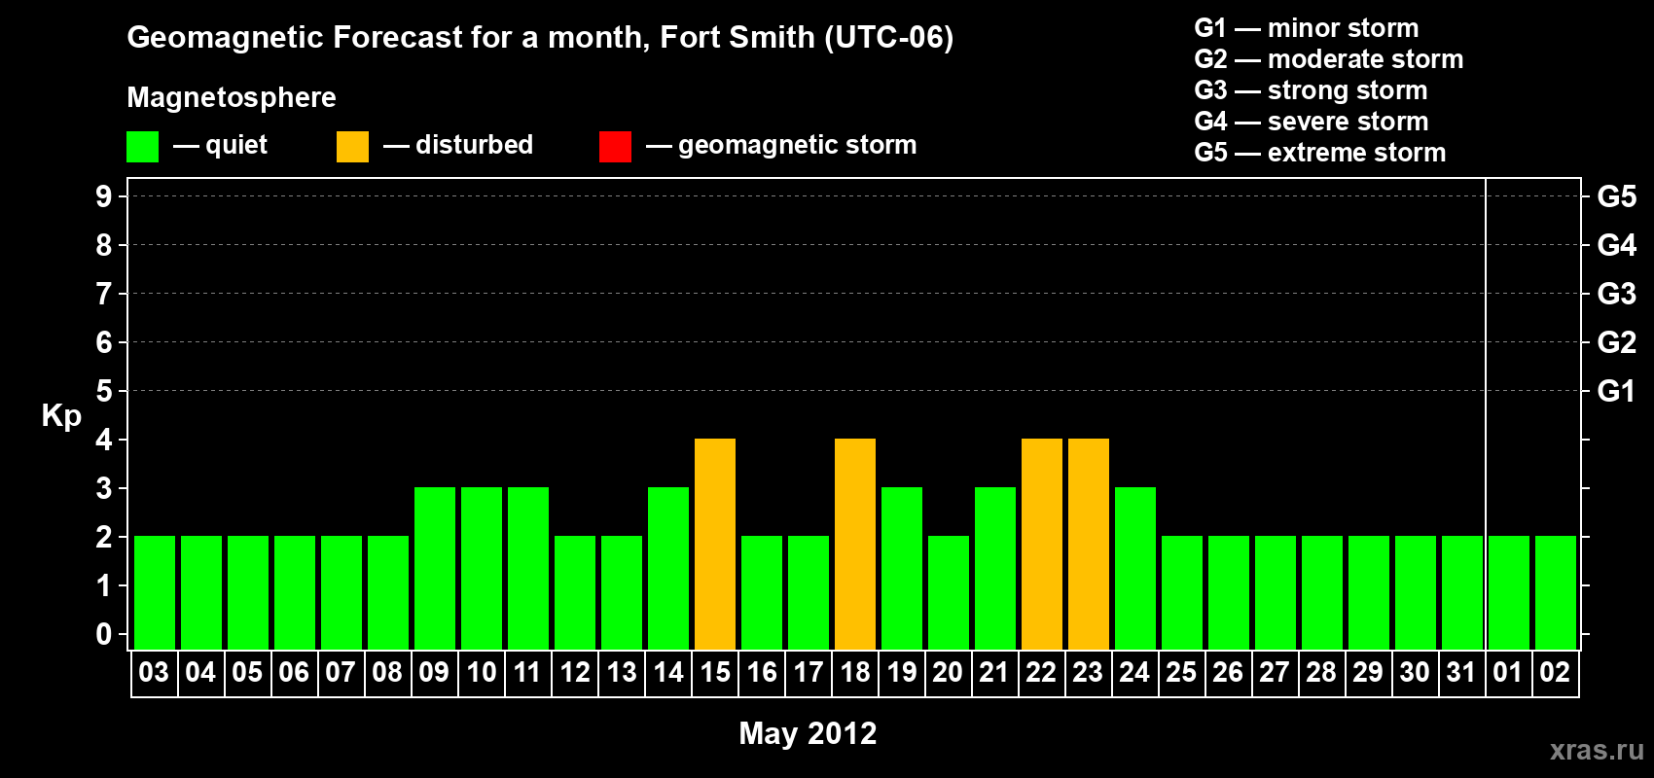Select the orange bar for day 18
Viewport: 1654px width, 778px height.
pos(855,544)
